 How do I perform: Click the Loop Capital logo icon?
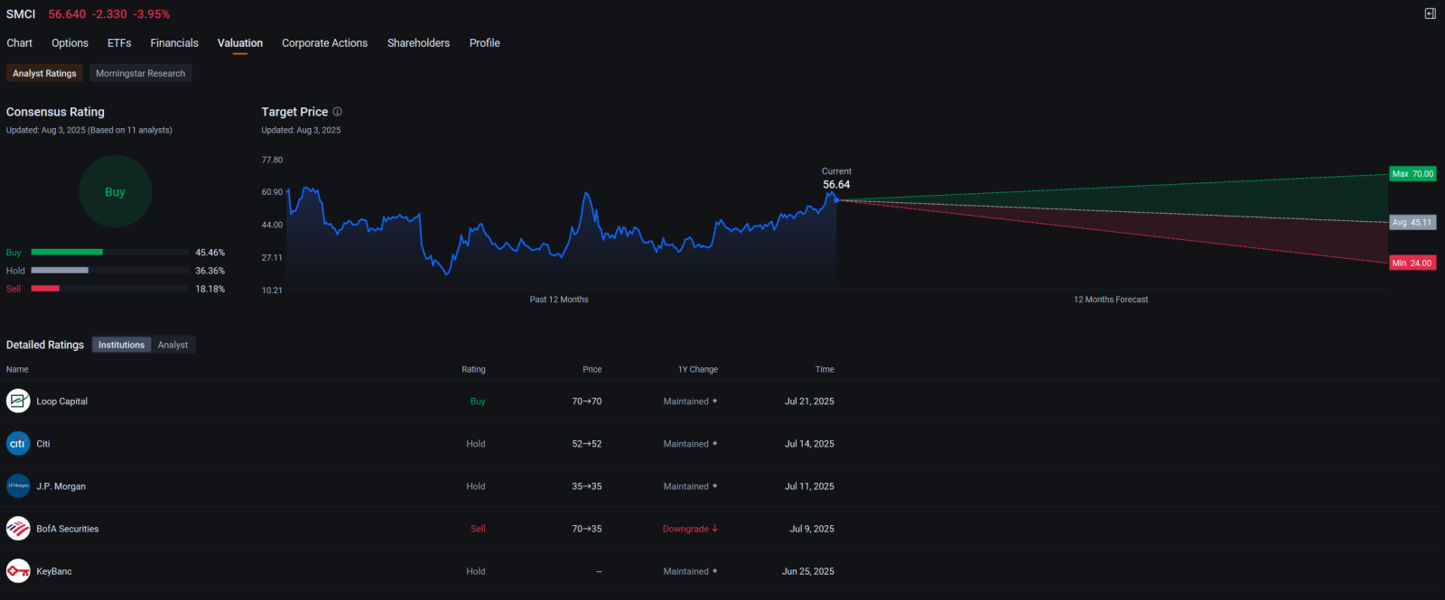point(18,401)
